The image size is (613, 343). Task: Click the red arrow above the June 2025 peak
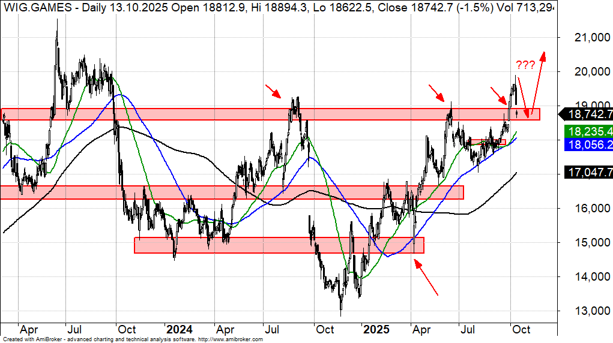(x=436, y=93)
